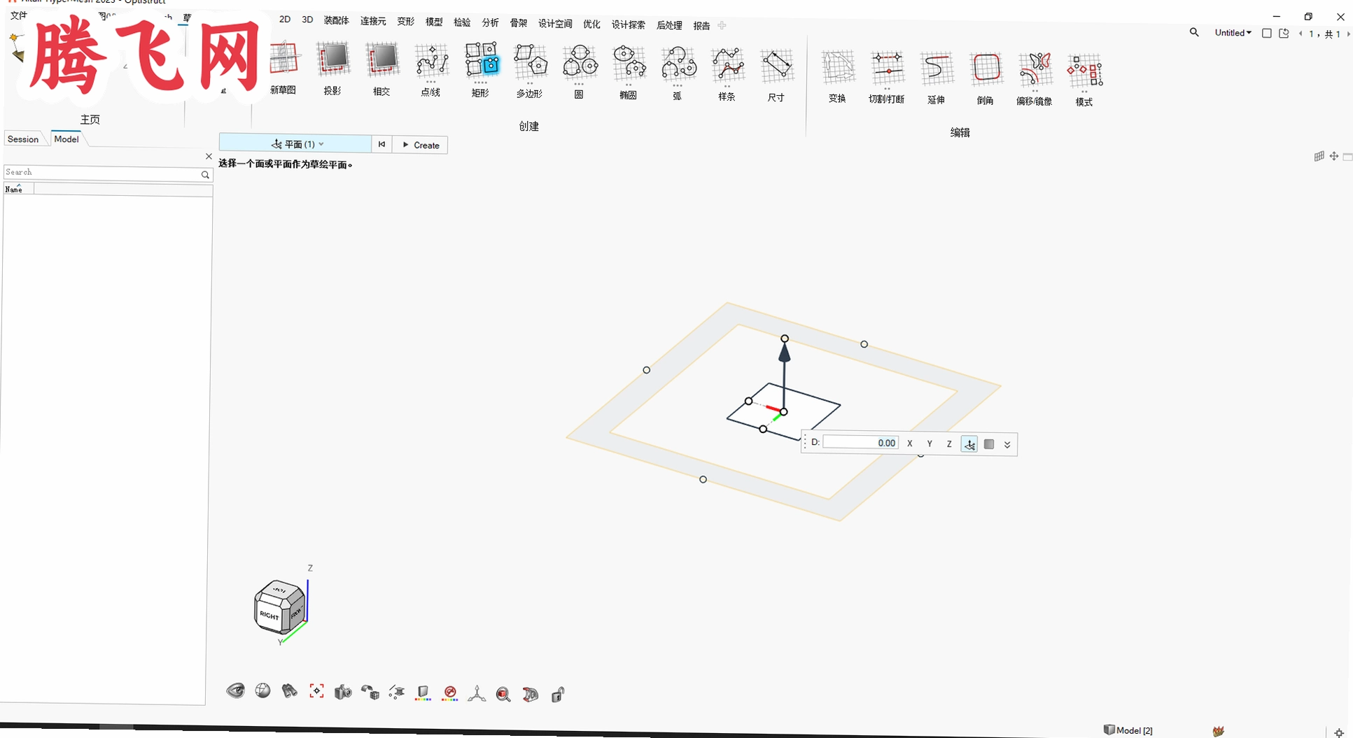Click the Name column header
This screenshot has width=1353, height=738.
pos(17,189)
